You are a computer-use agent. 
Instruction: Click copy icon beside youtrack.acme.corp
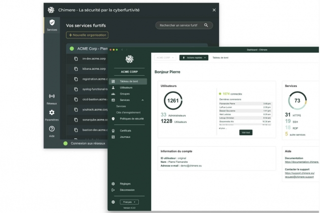(76, 109)
